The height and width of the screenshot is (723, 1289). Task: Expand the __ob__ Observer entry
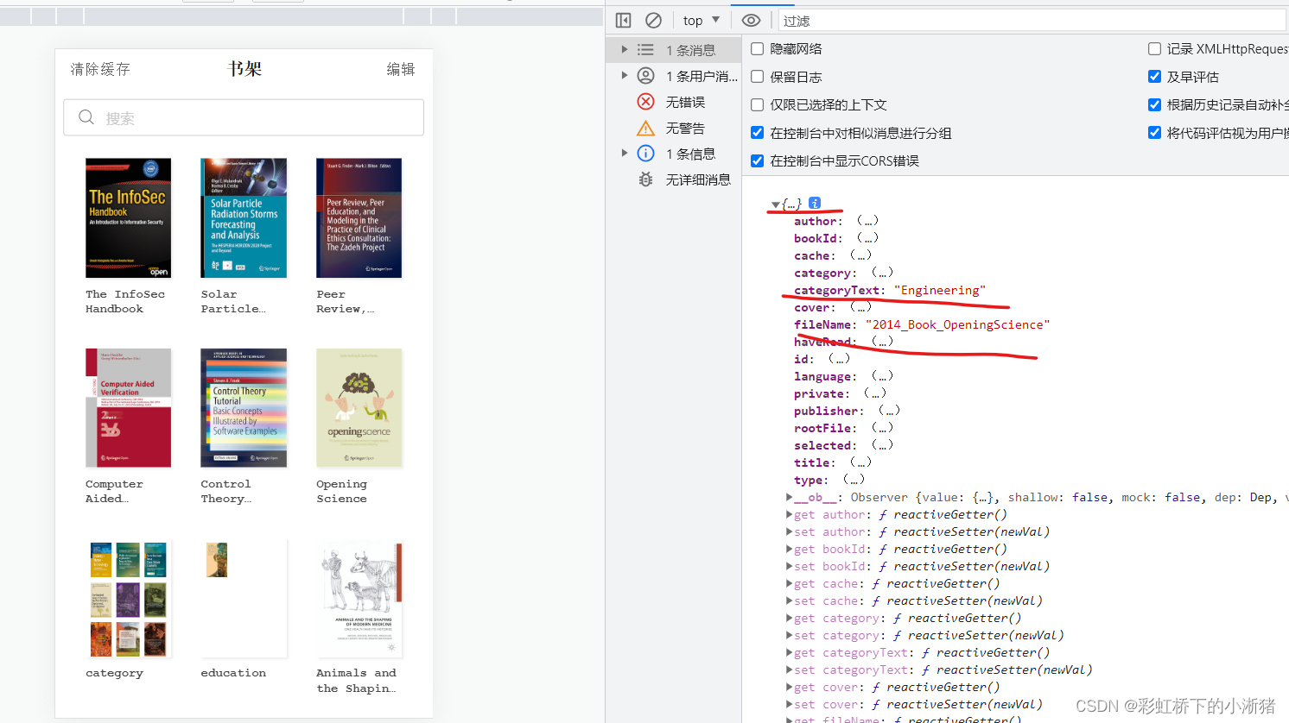[x=789, y=497]
